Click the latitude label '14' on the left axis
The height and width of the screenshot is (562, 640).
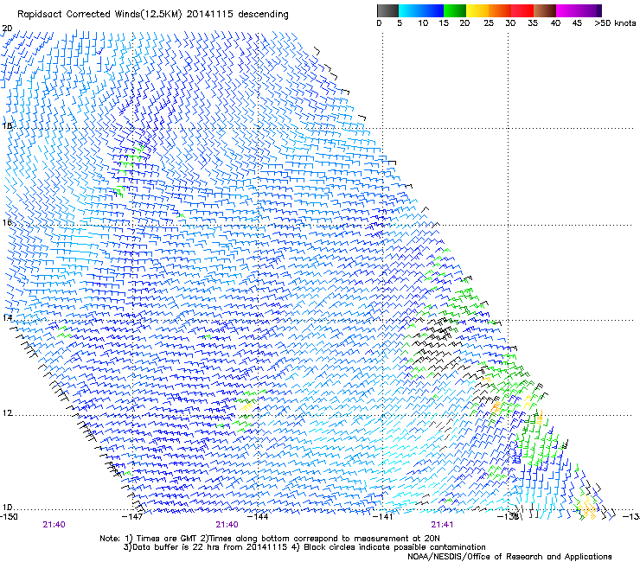click(x=7, y=317)
